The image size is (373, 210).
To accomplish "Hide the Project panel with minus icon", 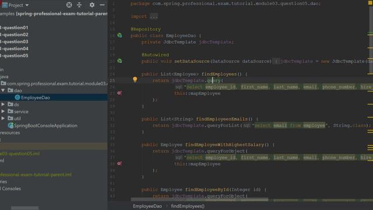I will click(x=102, y=5).
